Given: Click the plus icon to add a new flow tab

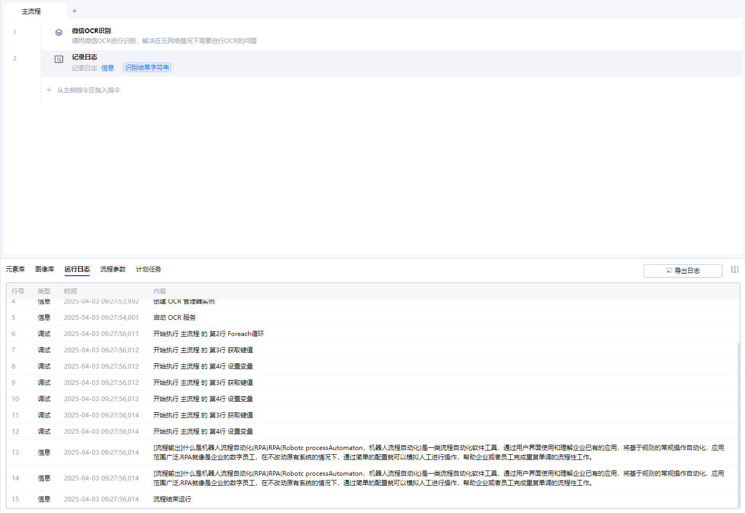Looking at the screenshot, I should coord(75,11).
